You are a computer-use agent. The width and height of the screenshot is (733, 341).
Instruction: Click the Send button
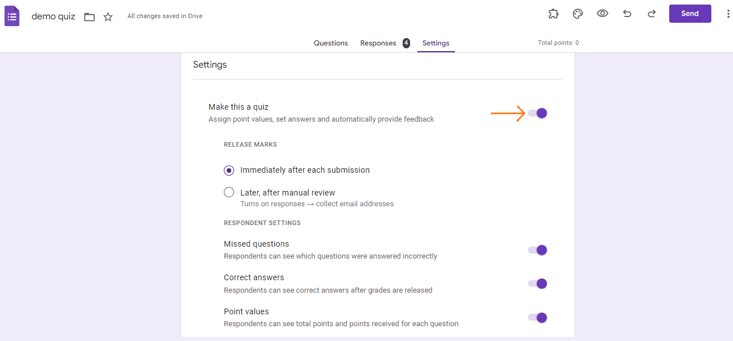click(690, 13)
